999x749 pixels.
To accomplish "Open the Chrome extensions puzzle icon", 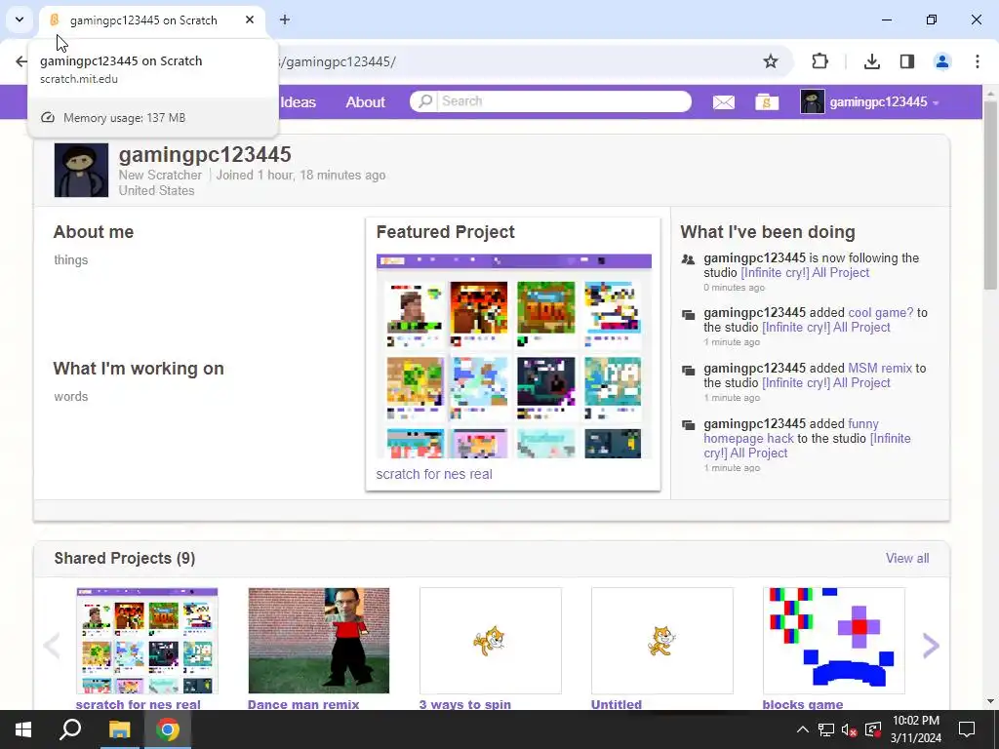I will coord(819,61).
